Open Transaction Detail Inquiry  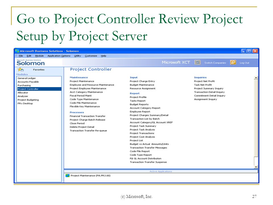click(209, 92)
